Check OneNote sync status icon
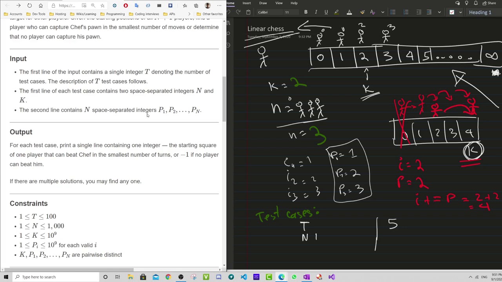This screenshot has width=502, height=282. (457, 3)
